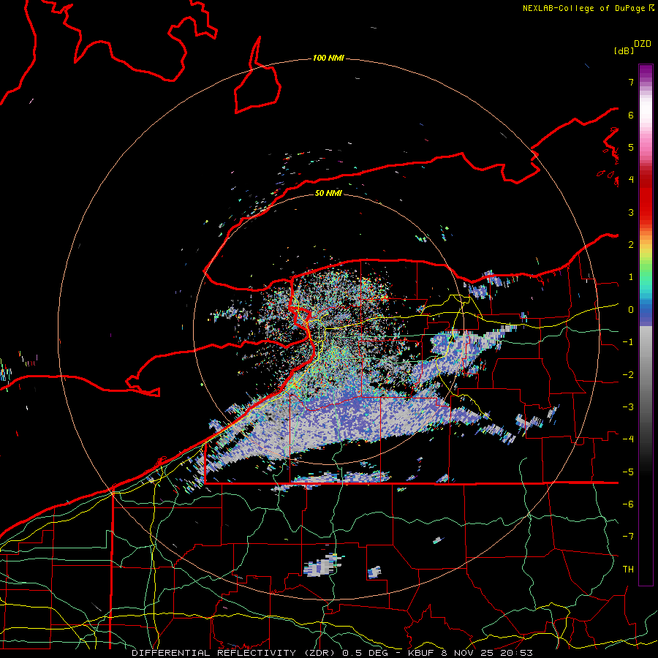Click the -6 dB scale value
This screenshot has height=658, width=658.
pyautogui.click(x=628, y=504)
